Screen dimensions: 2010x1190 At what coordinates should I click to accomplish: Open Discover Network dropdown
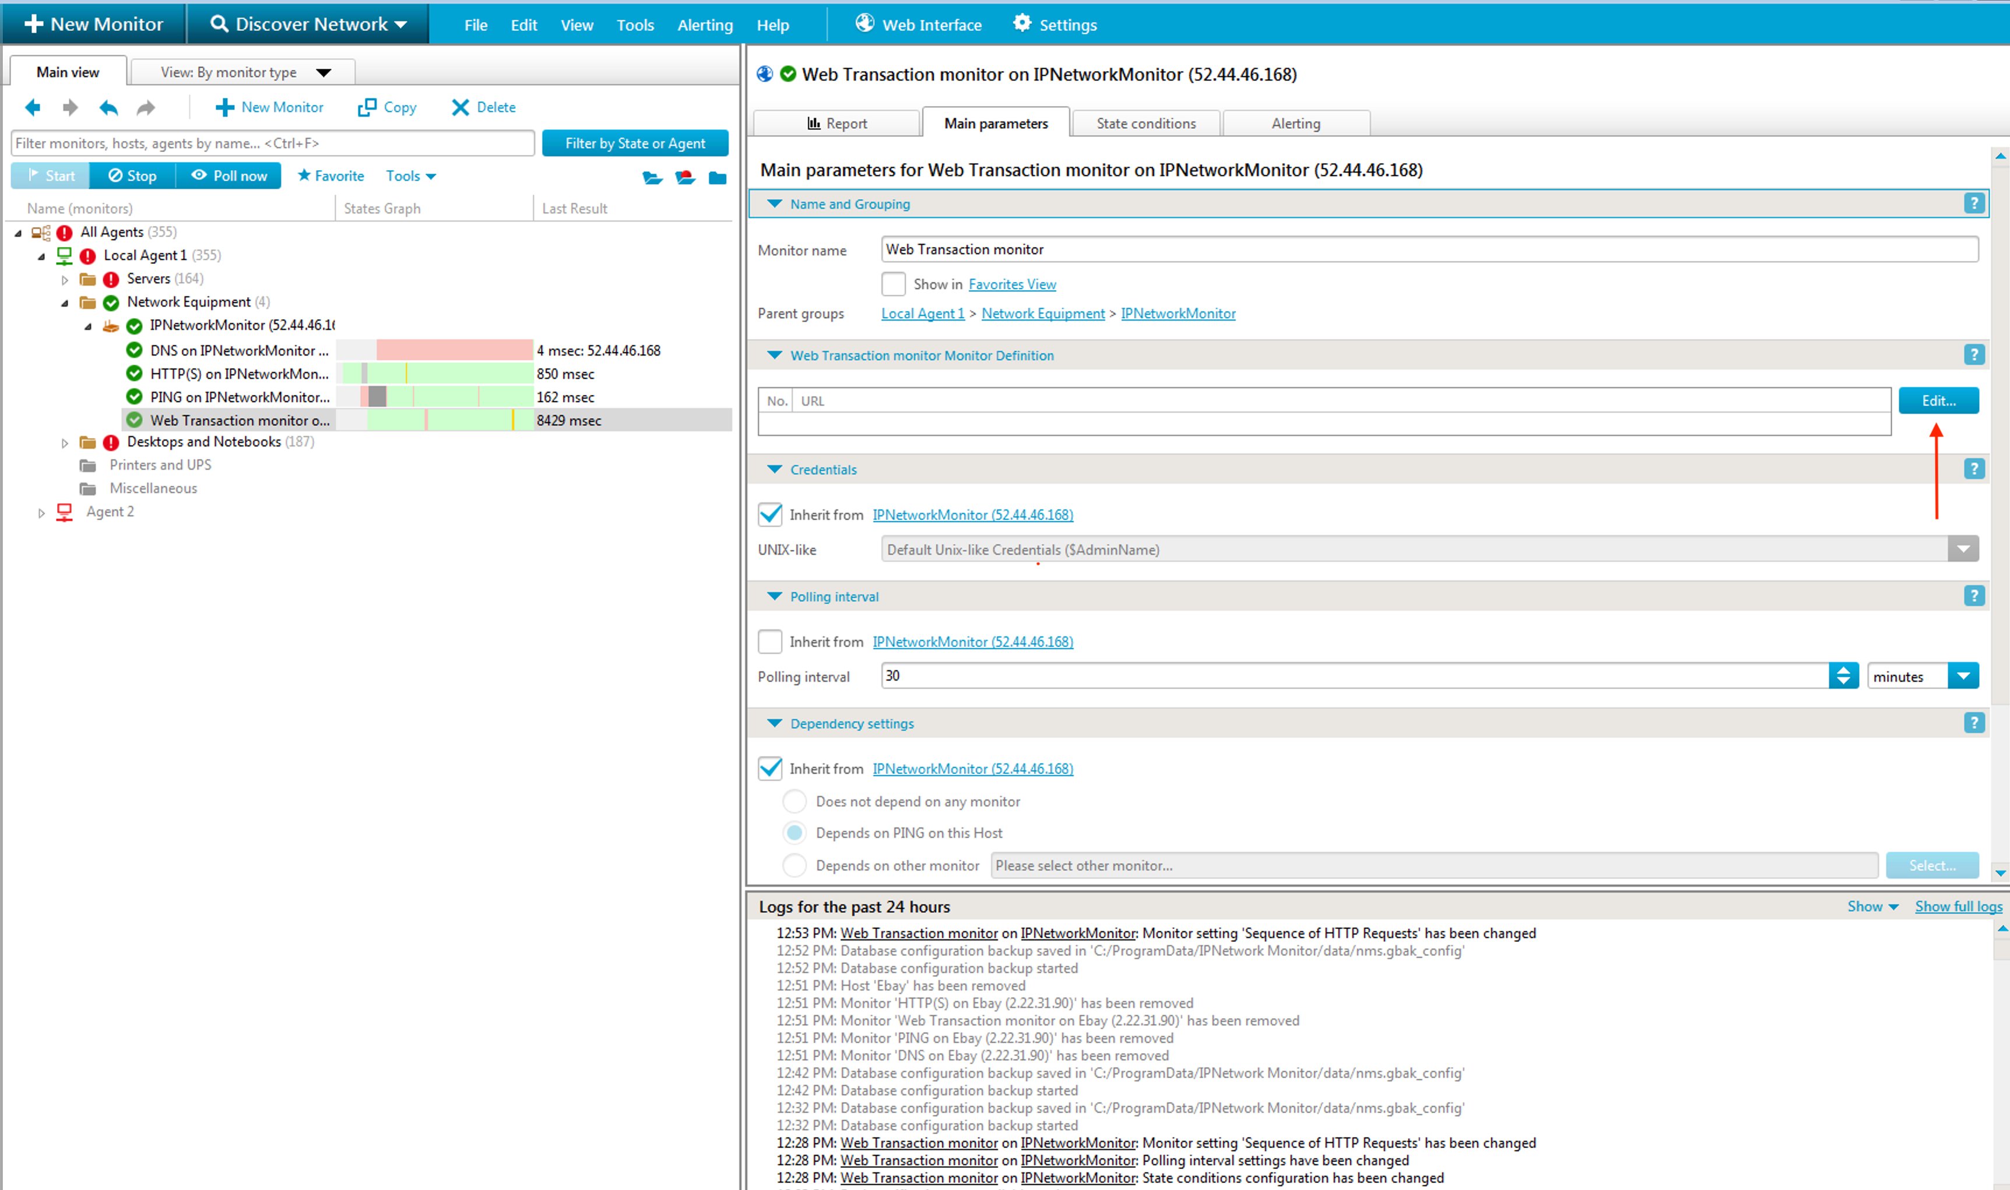pos(309,24)
